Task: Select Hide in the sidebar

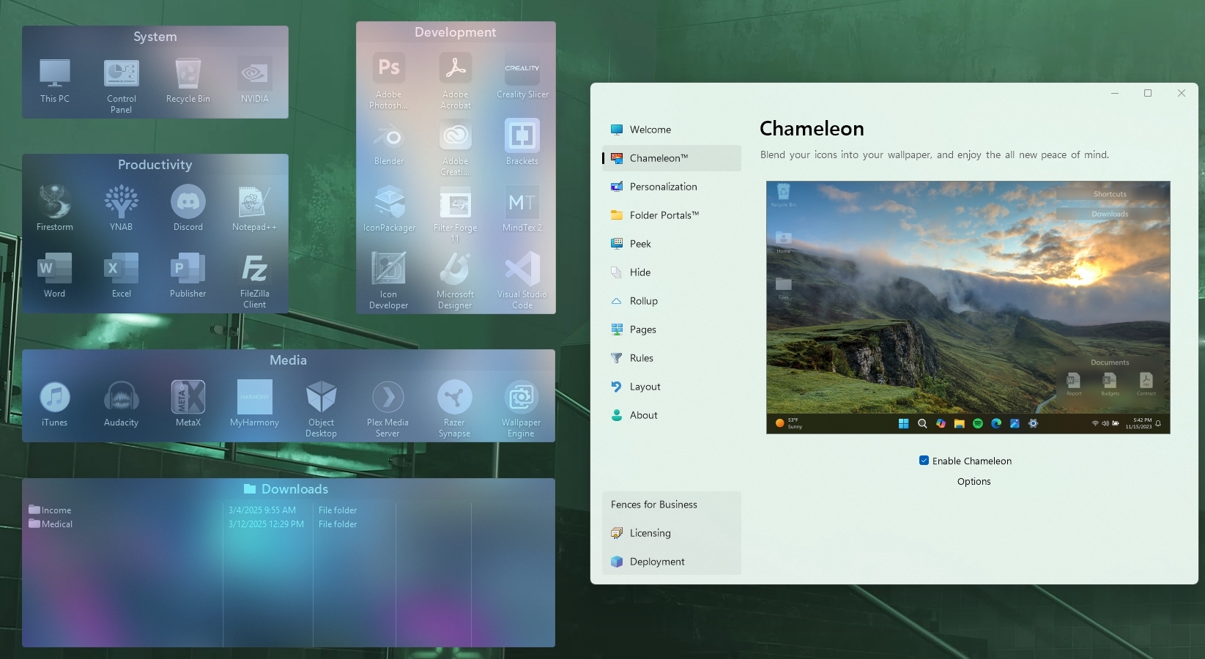Action: click(x=672, y=272)
